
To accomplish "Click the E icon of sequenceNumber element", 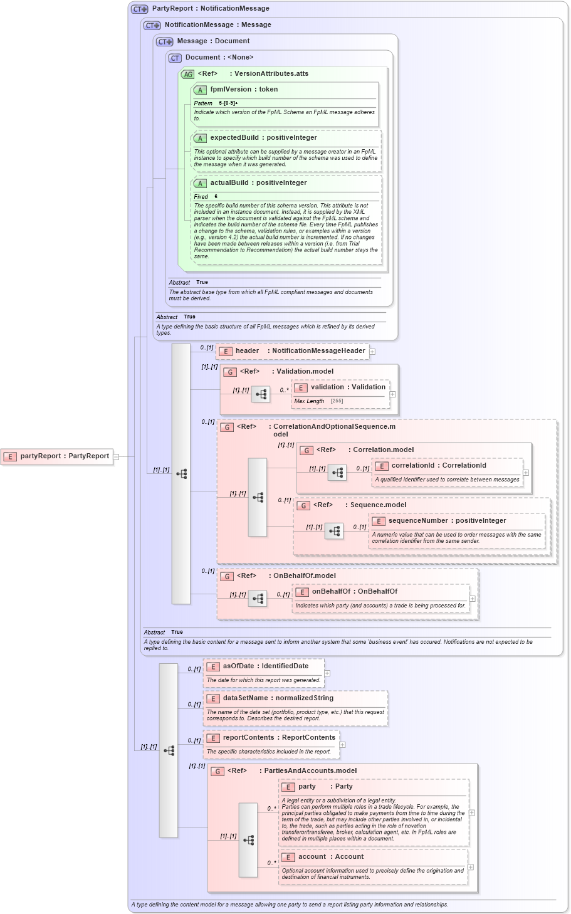I will [x=378, y=521].
